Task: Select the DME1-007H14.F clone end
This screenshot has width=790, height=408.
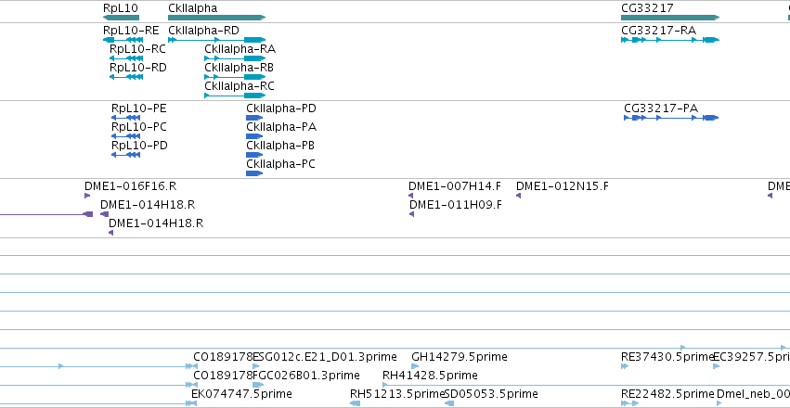Action: pos(411,196)
